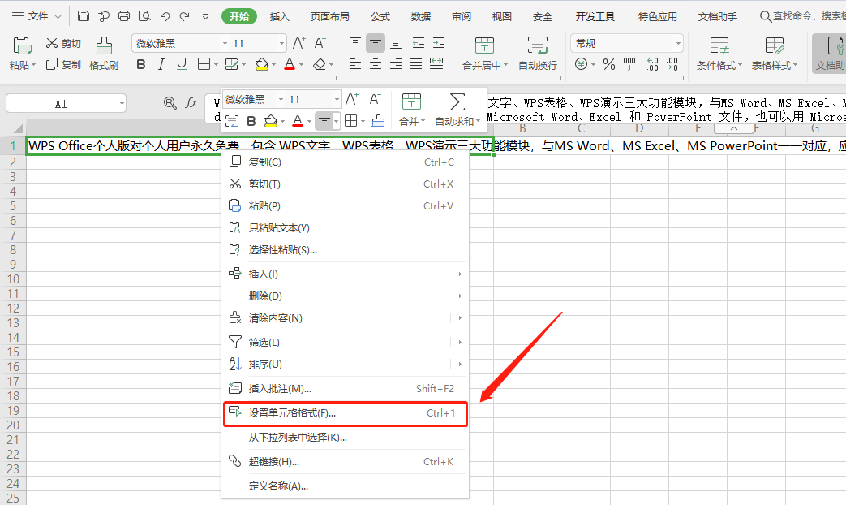Expand the Name Box dropdown arrow
This screenshot has width=846, height=505.
coord(122,104)
